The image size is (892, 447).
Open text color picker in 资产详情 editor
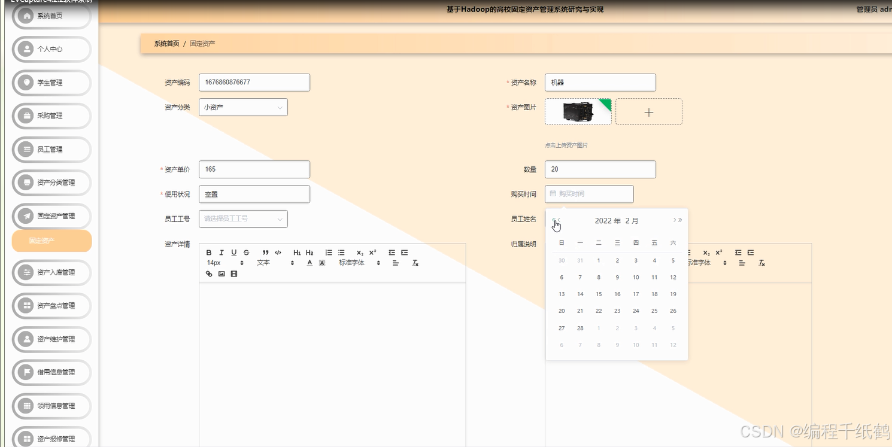310,263
